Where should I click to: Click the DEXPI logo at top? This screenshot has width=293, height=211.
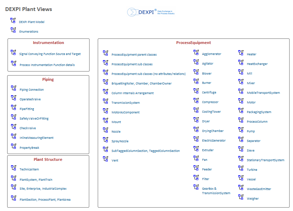[x=151, y=12]
